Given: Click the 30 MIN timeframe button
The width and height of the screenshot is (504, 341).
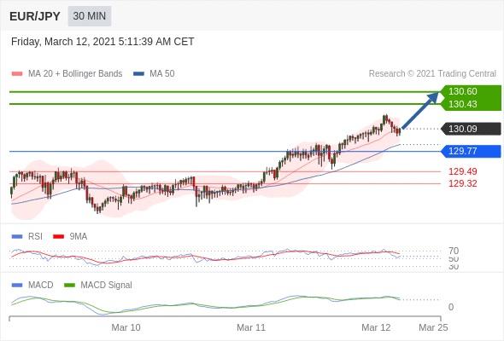Looking at the screenshot, I should [x=90, y=16].
